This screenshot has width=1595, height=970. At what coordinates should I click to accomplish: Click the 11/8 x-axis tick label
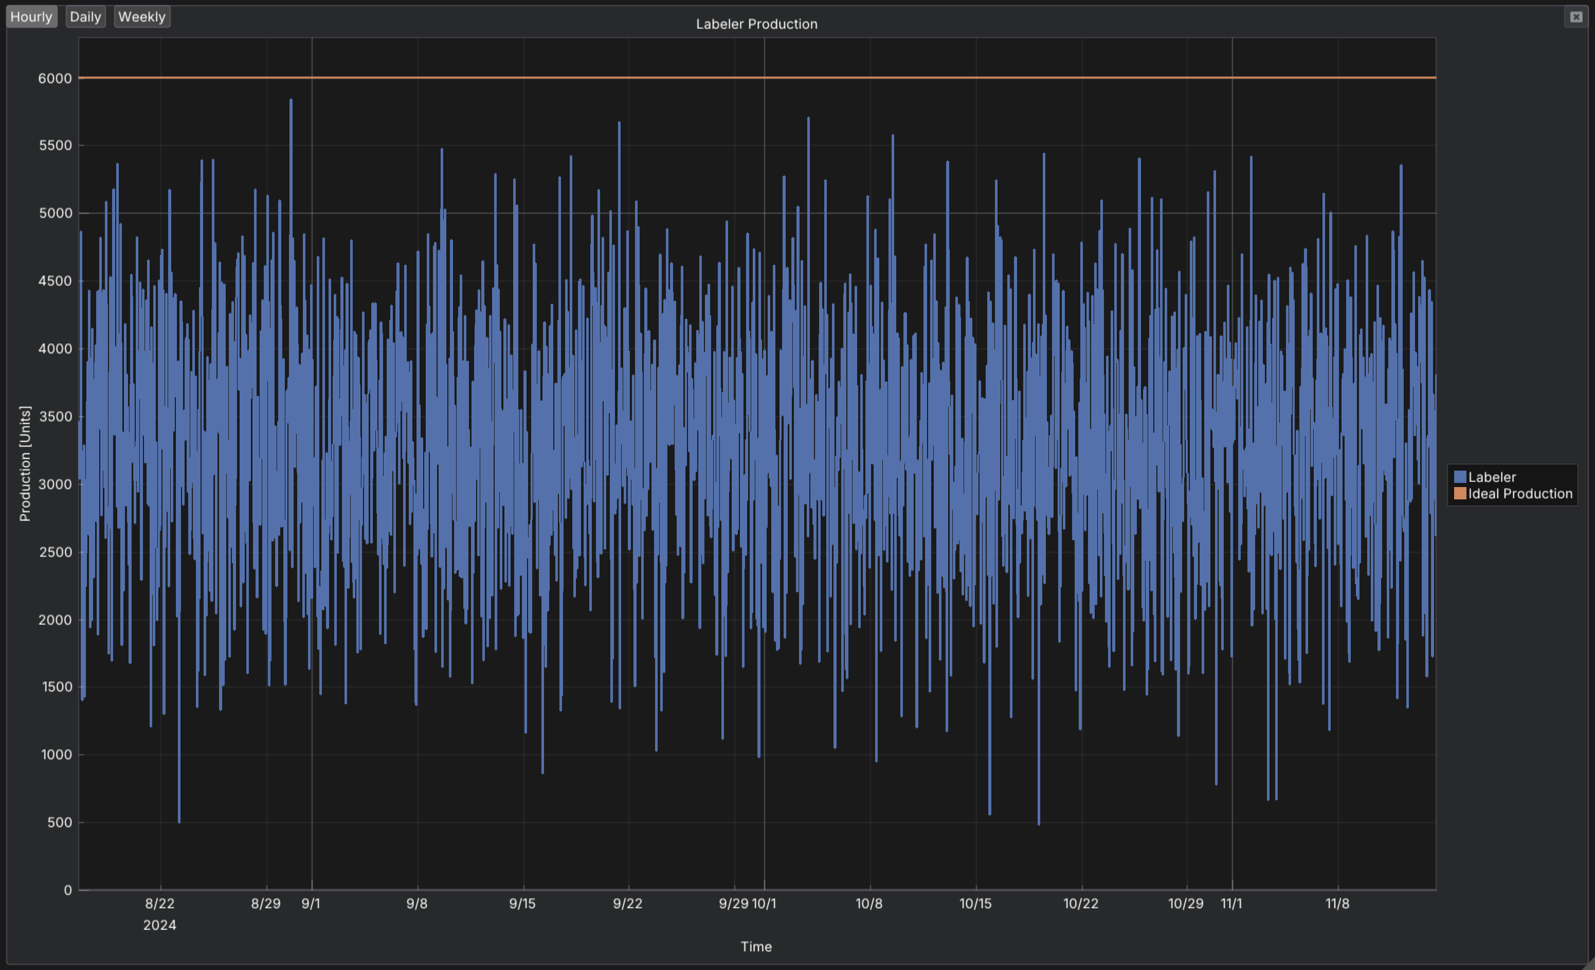coord(1337,904)
